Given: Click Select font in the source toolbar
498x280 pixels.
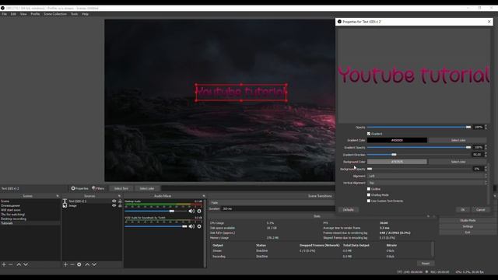Looking at the screenshot, I should (121, 188).
